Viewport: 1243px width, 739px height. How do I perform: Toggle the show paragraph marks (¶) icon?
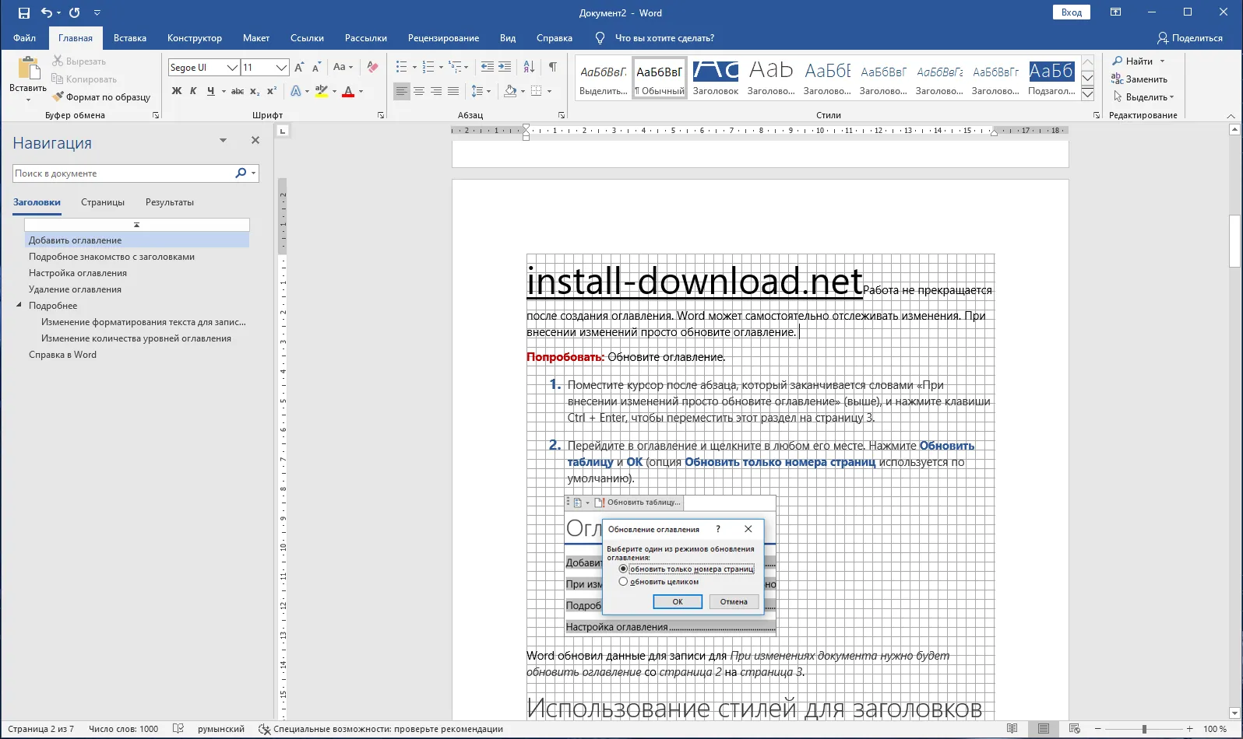pos(552,67)
